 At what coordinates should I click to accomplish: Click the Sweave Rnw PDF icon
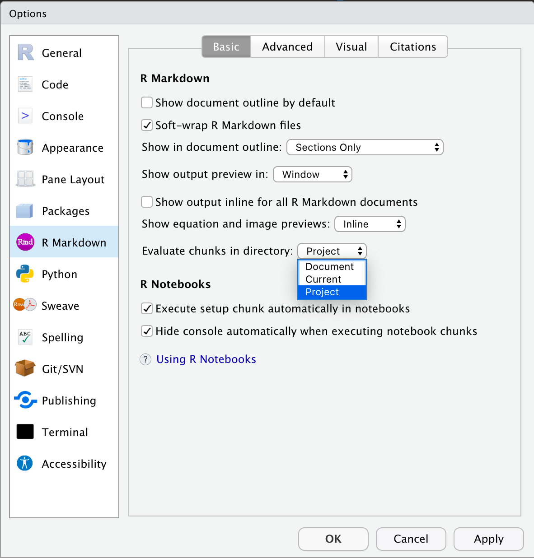pos(25,305)
